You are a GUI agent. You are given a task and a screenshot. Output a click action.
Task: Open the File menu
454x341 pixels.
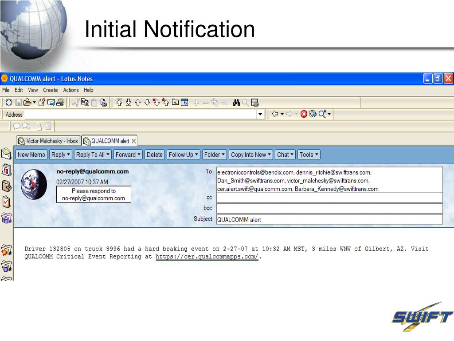click(x=6, y=90)
